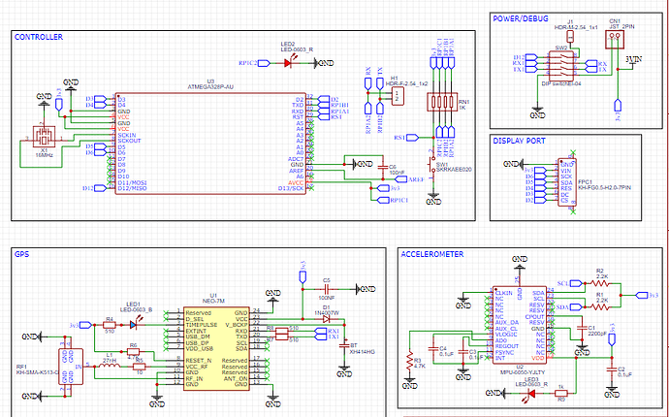This screenshot has width=669, height=417.
Task: Click the VCC_RF pin label on NEO-7M
Action: click(198, 367)
